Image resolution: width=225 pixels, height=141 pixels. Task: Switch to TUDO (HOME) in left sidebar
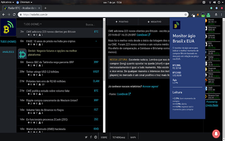[8, 42]
